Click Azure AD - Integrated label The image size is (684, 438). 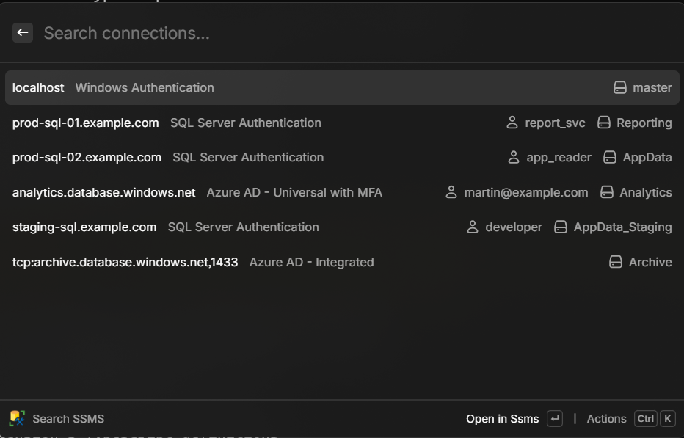click(311, 262)
